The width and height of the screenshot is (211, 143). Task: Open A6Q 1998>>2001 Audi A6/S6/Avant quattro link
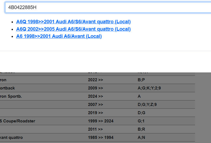click(73, 22)
